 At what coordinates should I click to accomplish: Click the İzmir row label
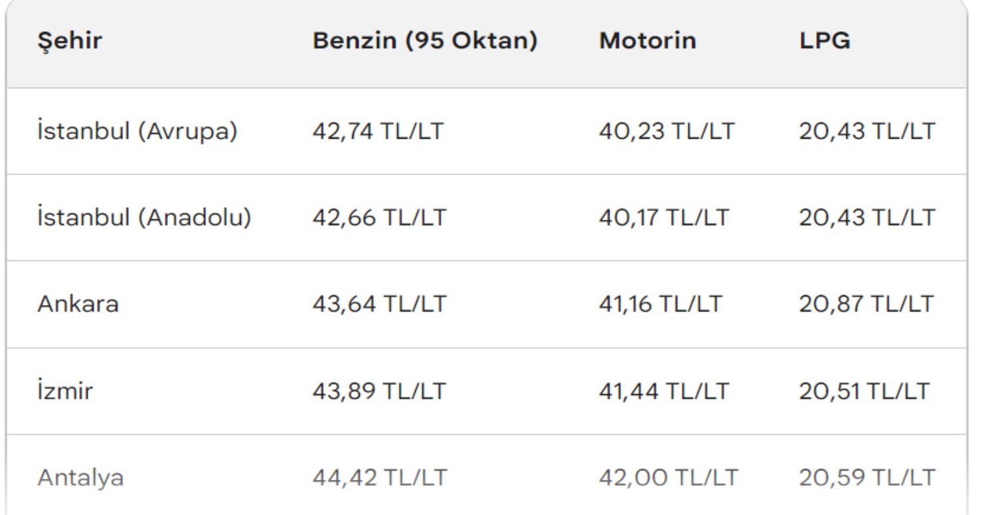[65, 391]
